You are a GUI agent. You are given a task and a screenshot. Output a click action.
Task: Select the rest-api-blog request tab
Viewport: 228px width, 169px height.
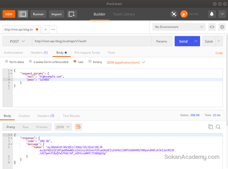(x=21, y=29)
